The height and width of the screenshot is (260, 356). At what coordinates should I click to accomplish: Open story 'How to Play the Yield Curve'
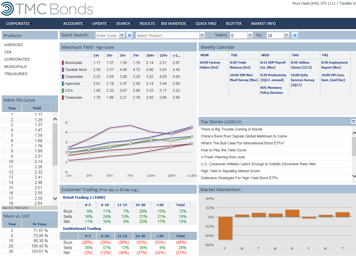(223, 150)
